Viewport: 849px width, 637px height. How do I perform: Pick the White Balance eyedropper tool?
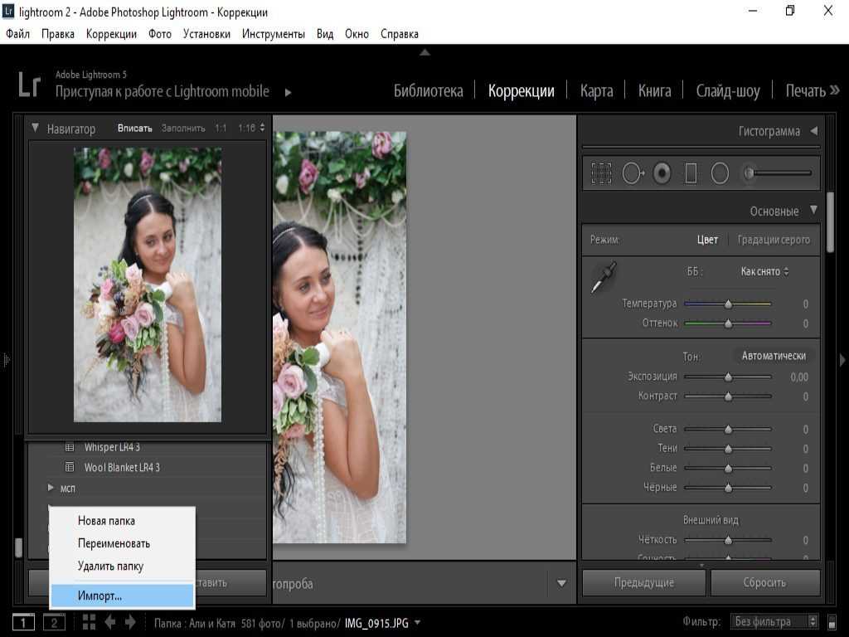click(x=604, y=277)
